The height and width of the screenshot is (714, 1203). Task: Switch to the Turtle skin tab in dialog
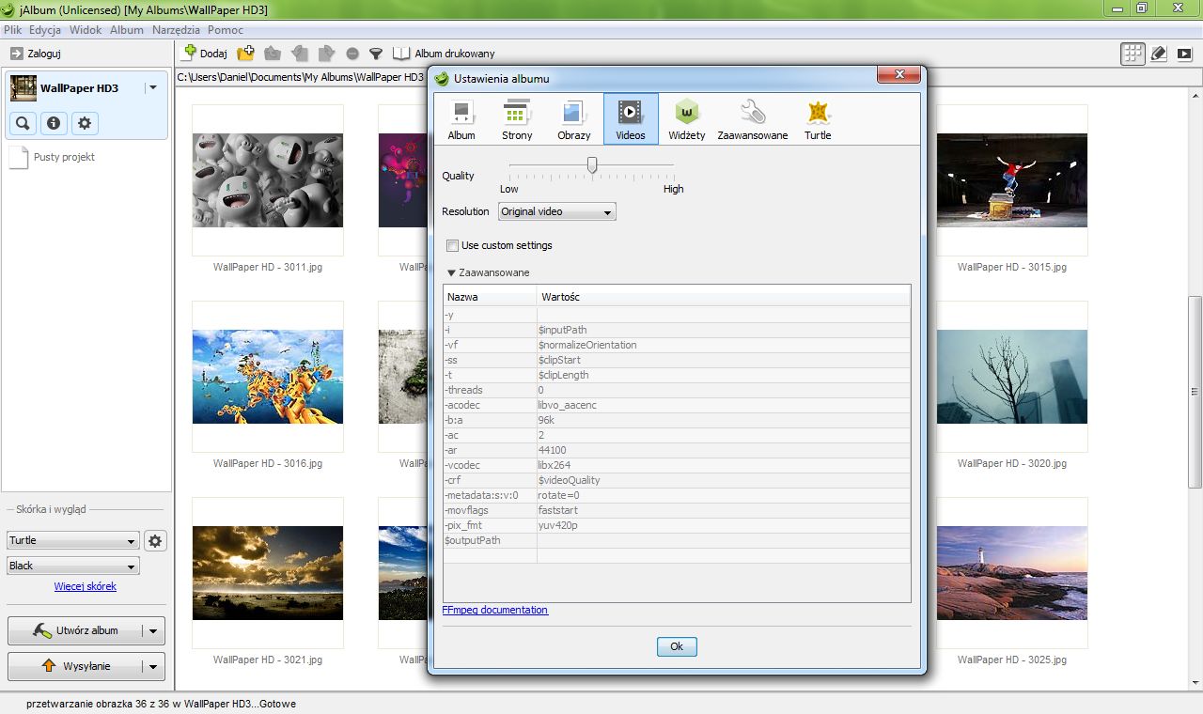coord(818,119)
